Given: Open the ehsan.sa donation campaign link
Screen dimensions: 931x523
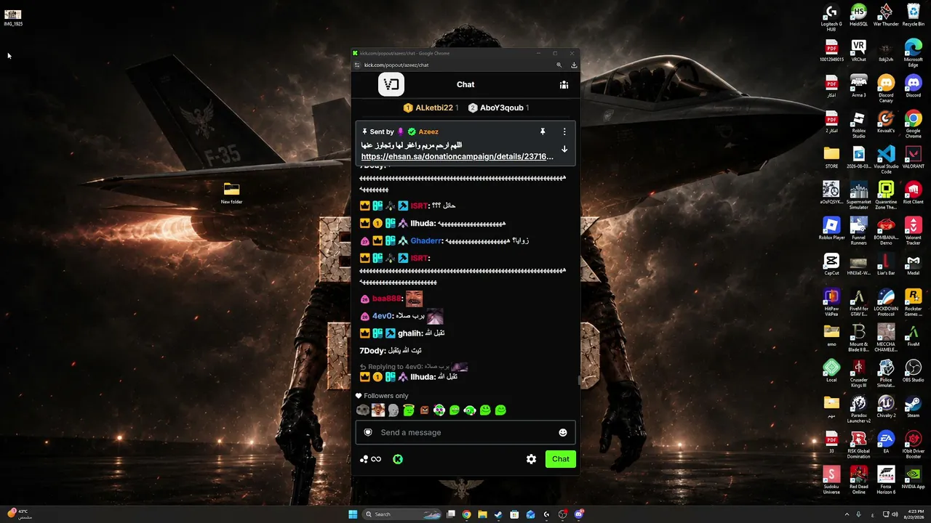Looking at the screenshot, I should (x=457, y=156).
